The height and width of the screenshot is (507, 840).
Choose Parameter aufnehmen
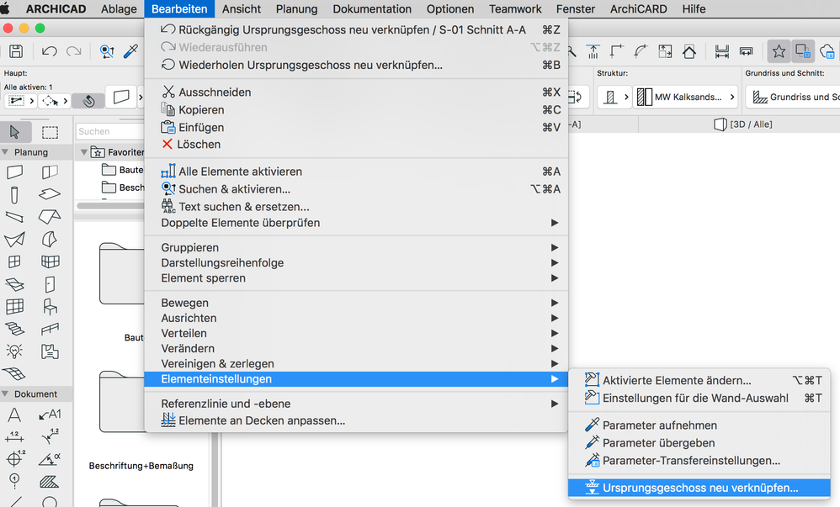pos(699,425)
